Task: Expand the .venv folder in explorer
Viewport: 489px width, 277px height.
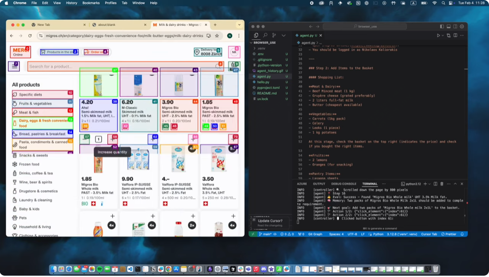Action: pyautogui.click(x=262, y=48)
